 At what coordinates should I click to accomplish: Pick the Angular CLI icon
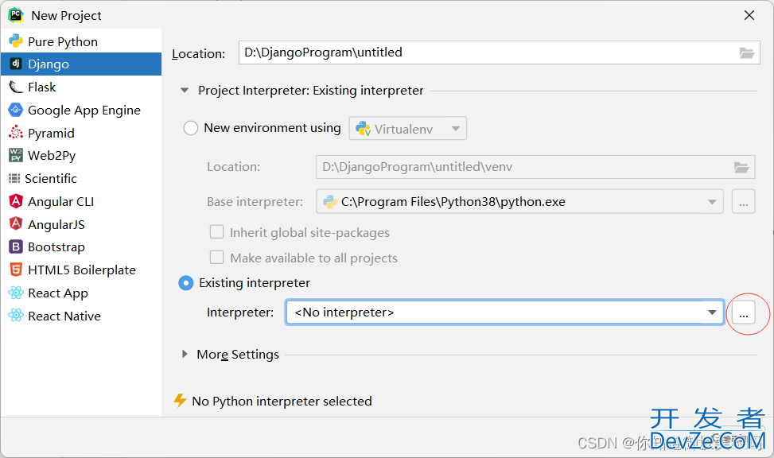(16, 201)
